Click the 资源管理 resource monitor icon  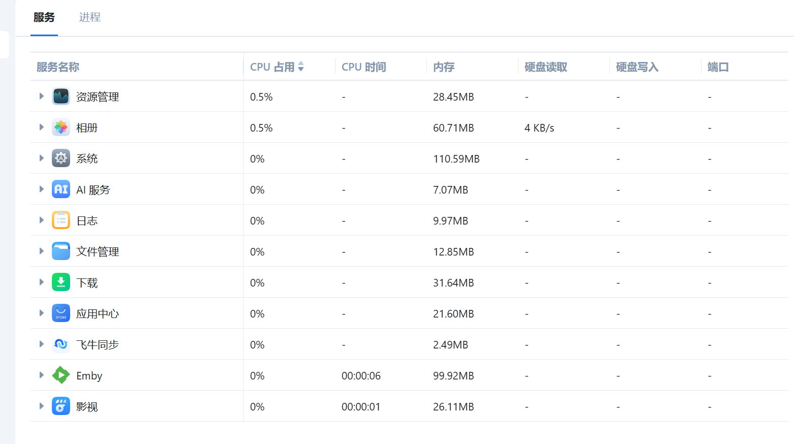pos(61,97)
